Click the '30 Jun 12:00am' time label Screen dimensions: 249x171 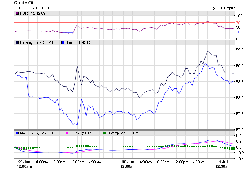[x=128, y=164]
